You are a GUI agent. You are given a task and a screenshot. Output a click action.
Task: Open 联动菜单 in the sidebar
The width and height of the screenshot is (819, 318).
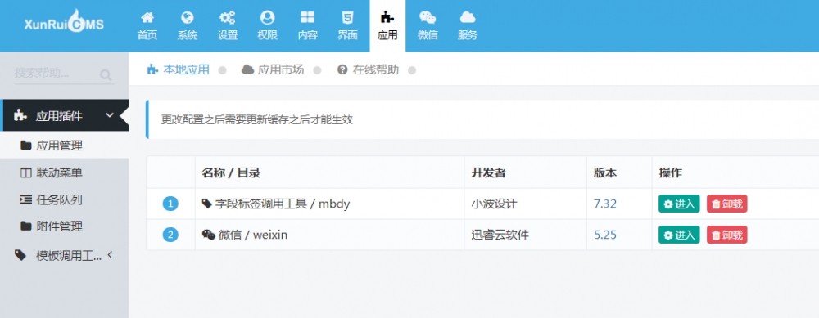point(65,172)
